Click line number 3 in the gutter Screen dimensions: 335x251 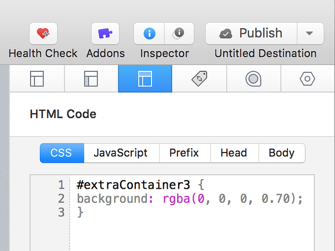click(x=61, y=212)
